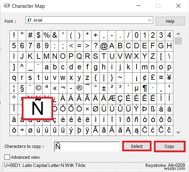This screenshot has height=172, width=189.
Task: Click the U+00D1 status bar description
Action: 45,165
